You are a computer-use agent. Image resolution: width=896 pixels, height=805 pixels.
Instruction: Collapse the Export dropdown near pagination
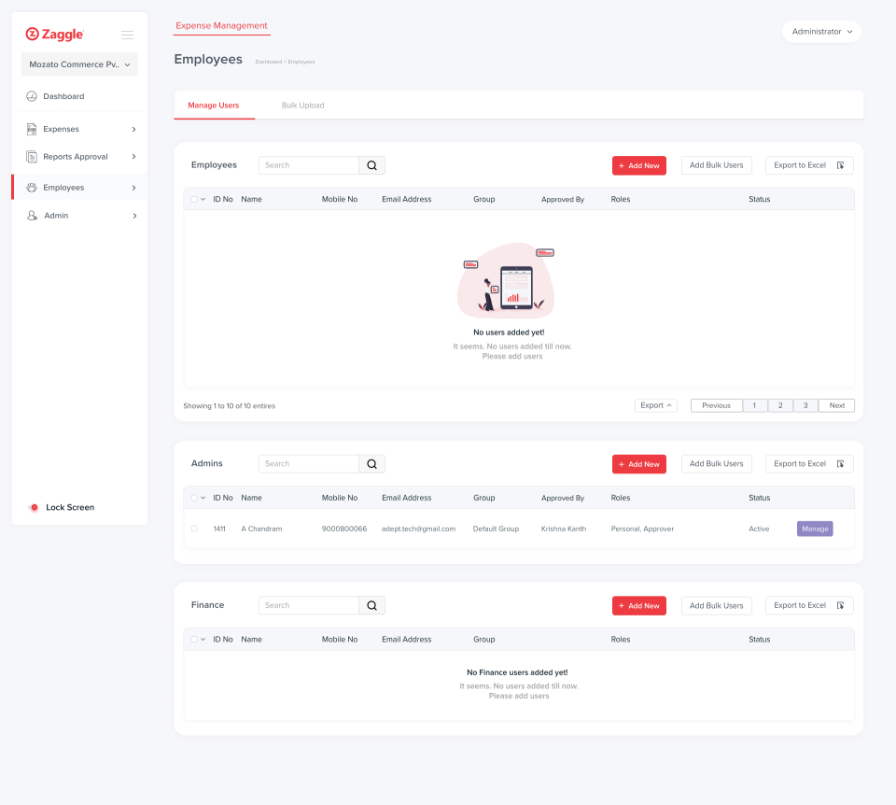656,405
